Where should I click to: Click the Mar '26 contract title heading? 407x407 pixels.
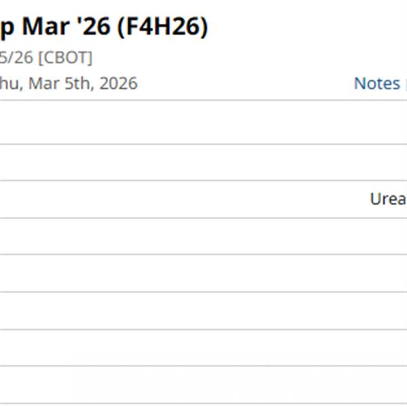[102, 27]
